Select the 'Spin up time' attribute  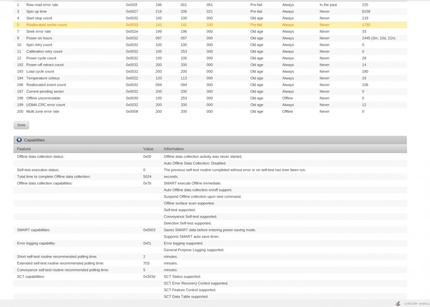(x=37, y=12)
